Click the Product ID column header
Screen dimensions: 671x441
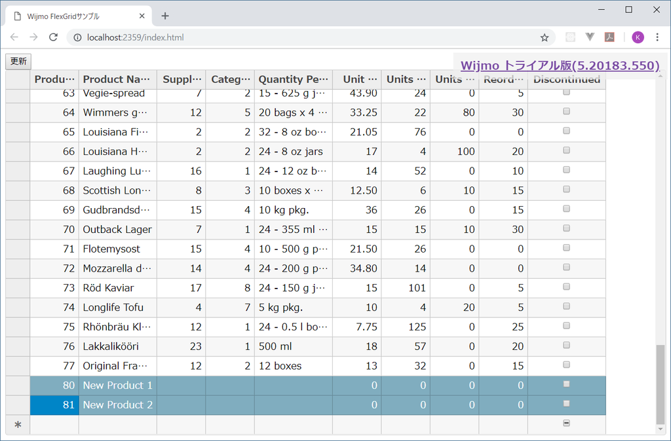tap(54, 79)
